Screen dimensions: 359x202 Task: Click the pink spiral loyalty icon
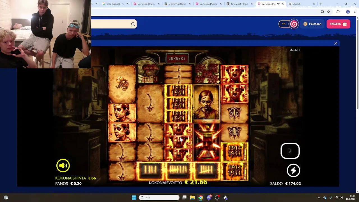[294, 24]
